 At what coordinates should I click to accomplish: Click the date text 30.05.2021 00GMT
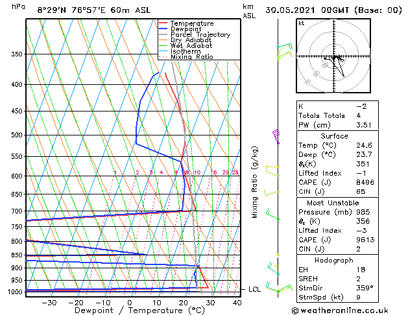(x=307, y=10)
